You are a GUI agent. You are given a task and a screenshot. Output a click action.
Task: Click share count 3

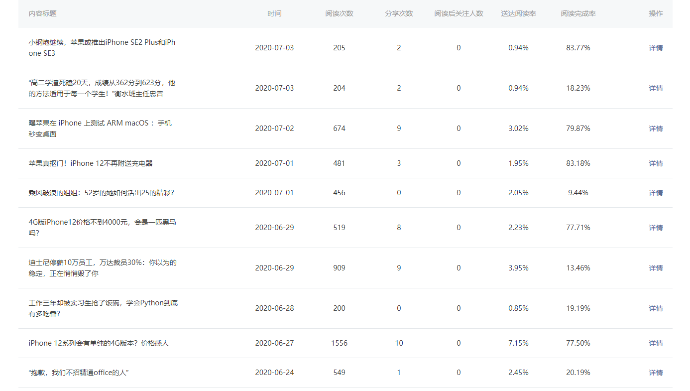(399, 163)
